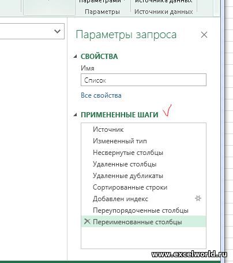The image size is (233, 263).
Task: Select the Добавлен индекс step
Action: coord(144,199)
